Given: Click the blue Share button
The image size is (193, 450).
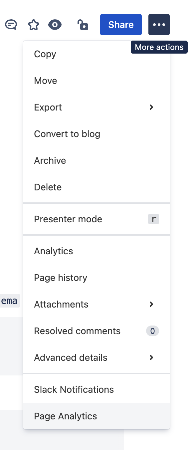Looking at the screenshot, I should [121, 25].
